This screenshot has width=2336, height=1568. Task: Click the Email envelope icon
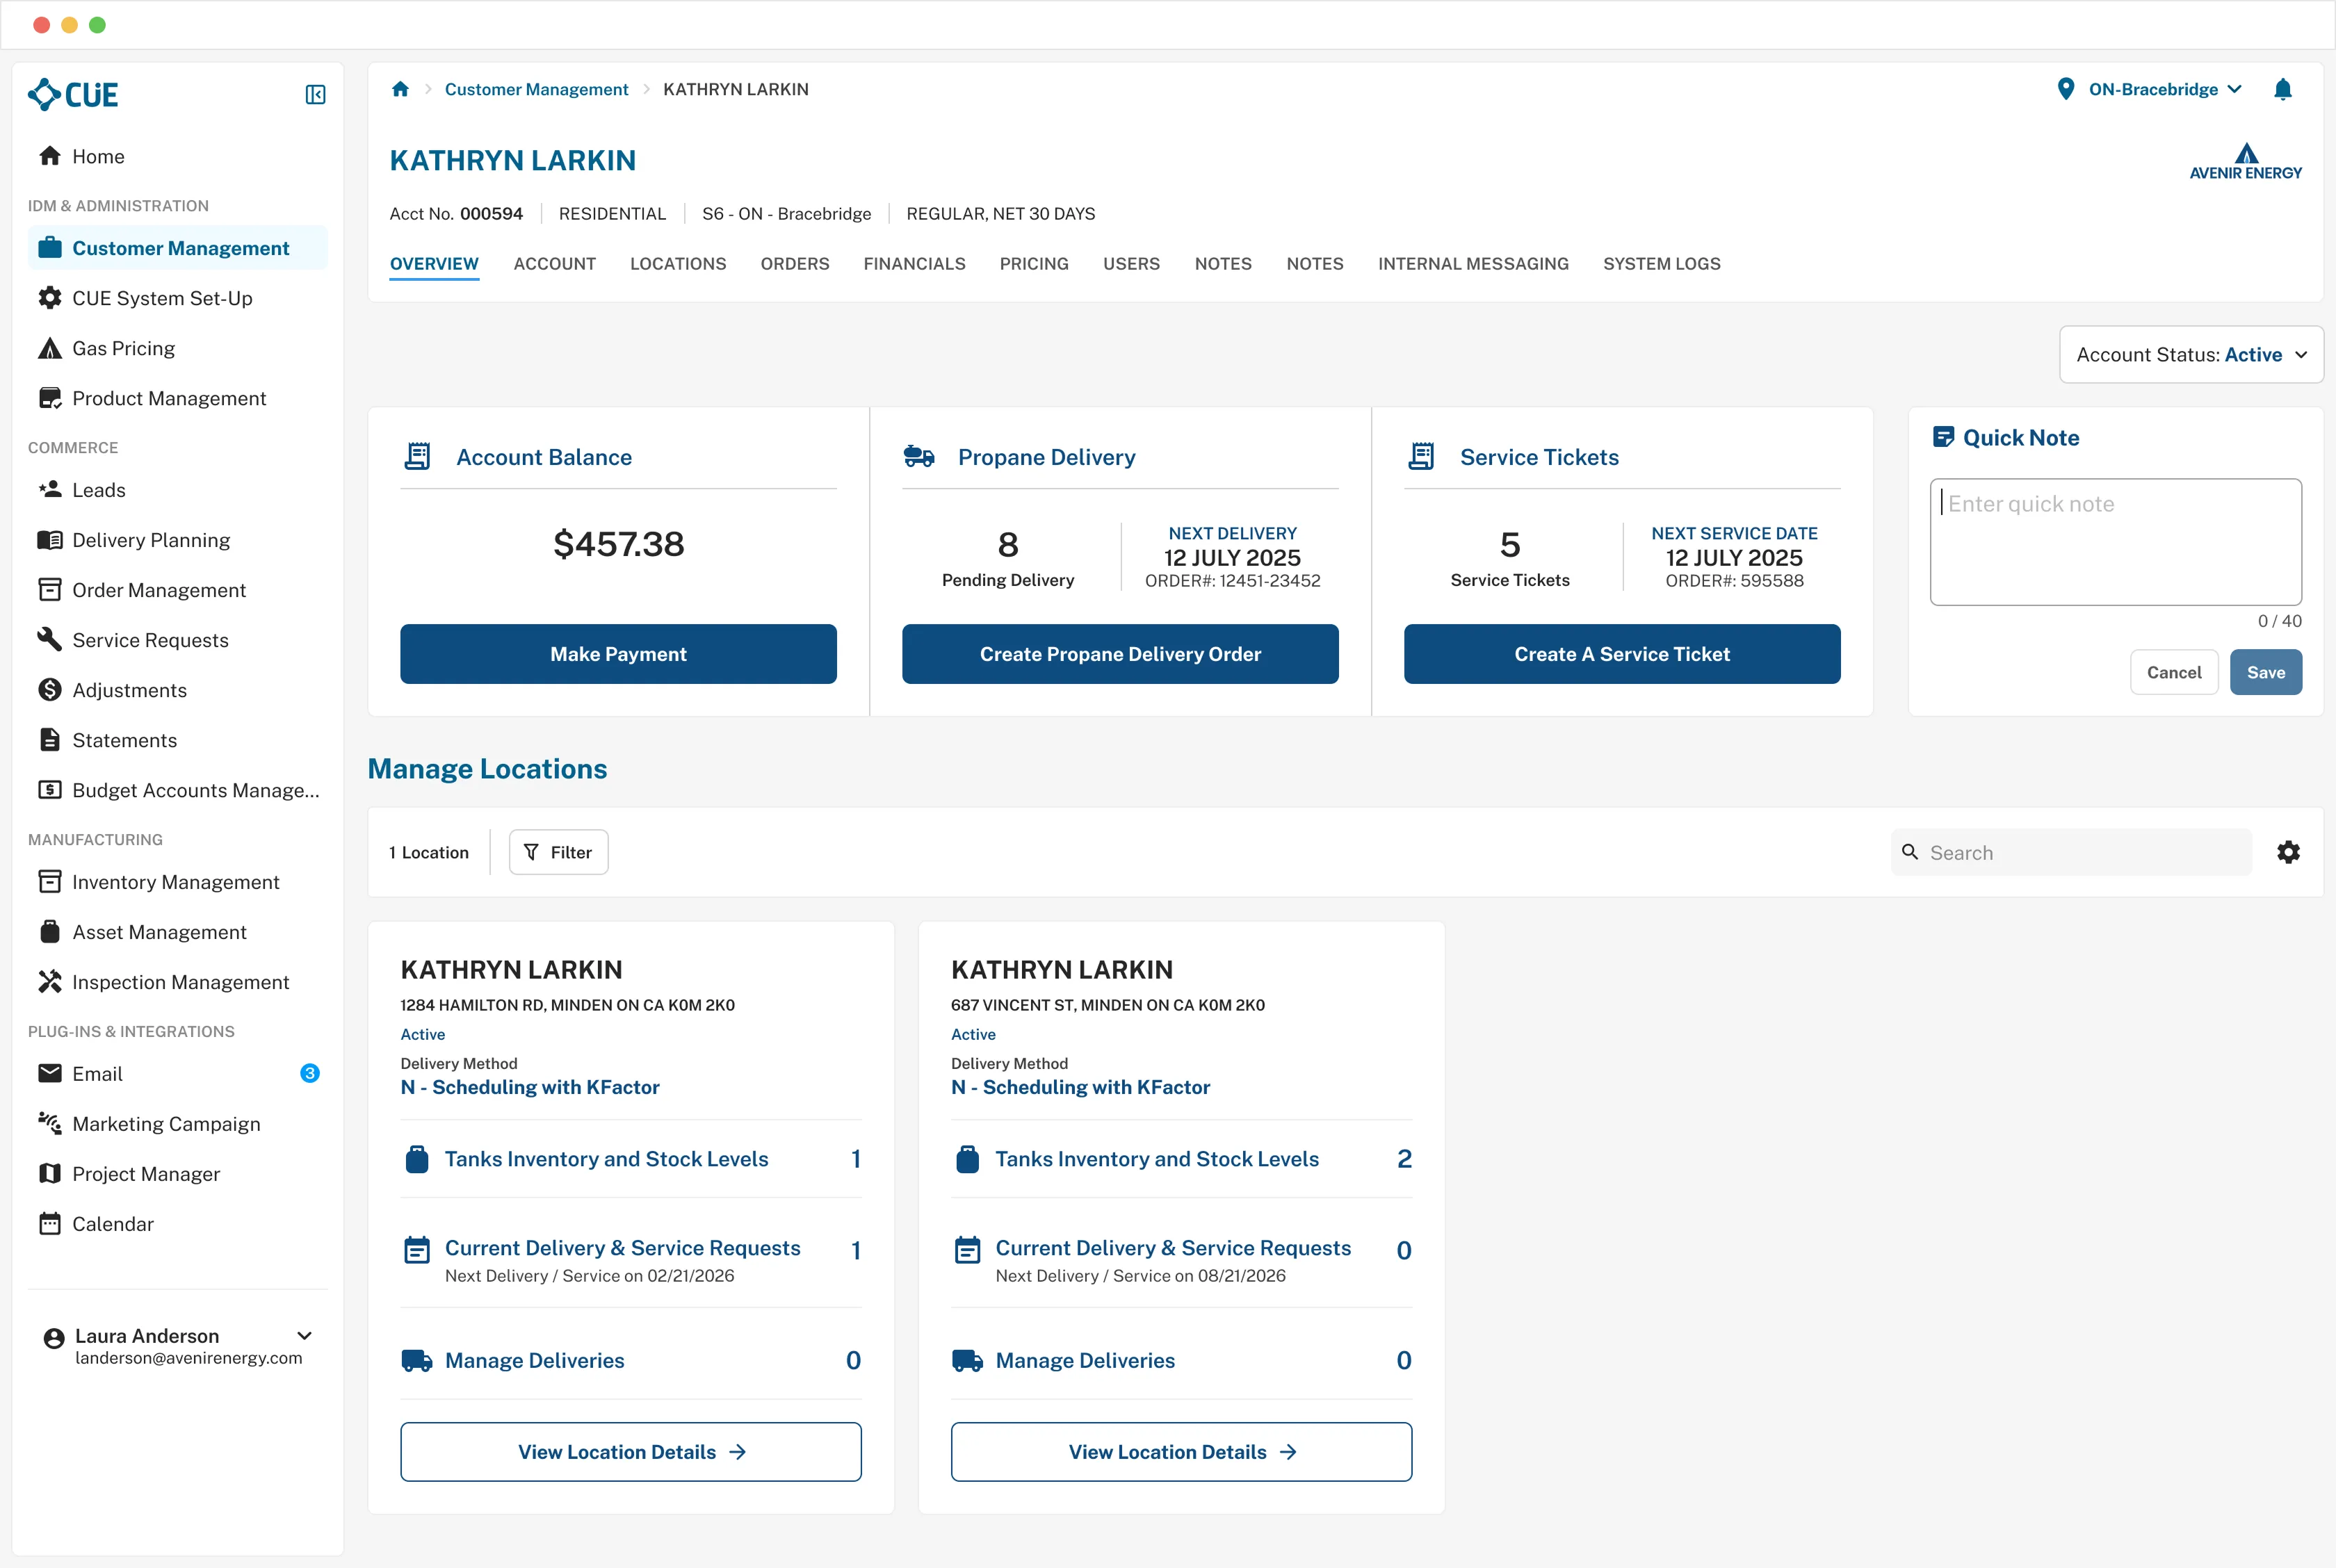pos(50,1074)
